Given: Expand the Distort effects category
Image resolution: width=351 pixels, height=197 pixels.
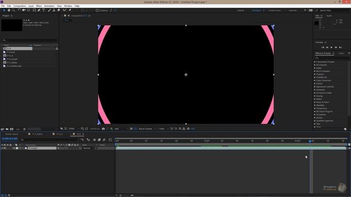Looking at the screenshot, I should (315, 84).
